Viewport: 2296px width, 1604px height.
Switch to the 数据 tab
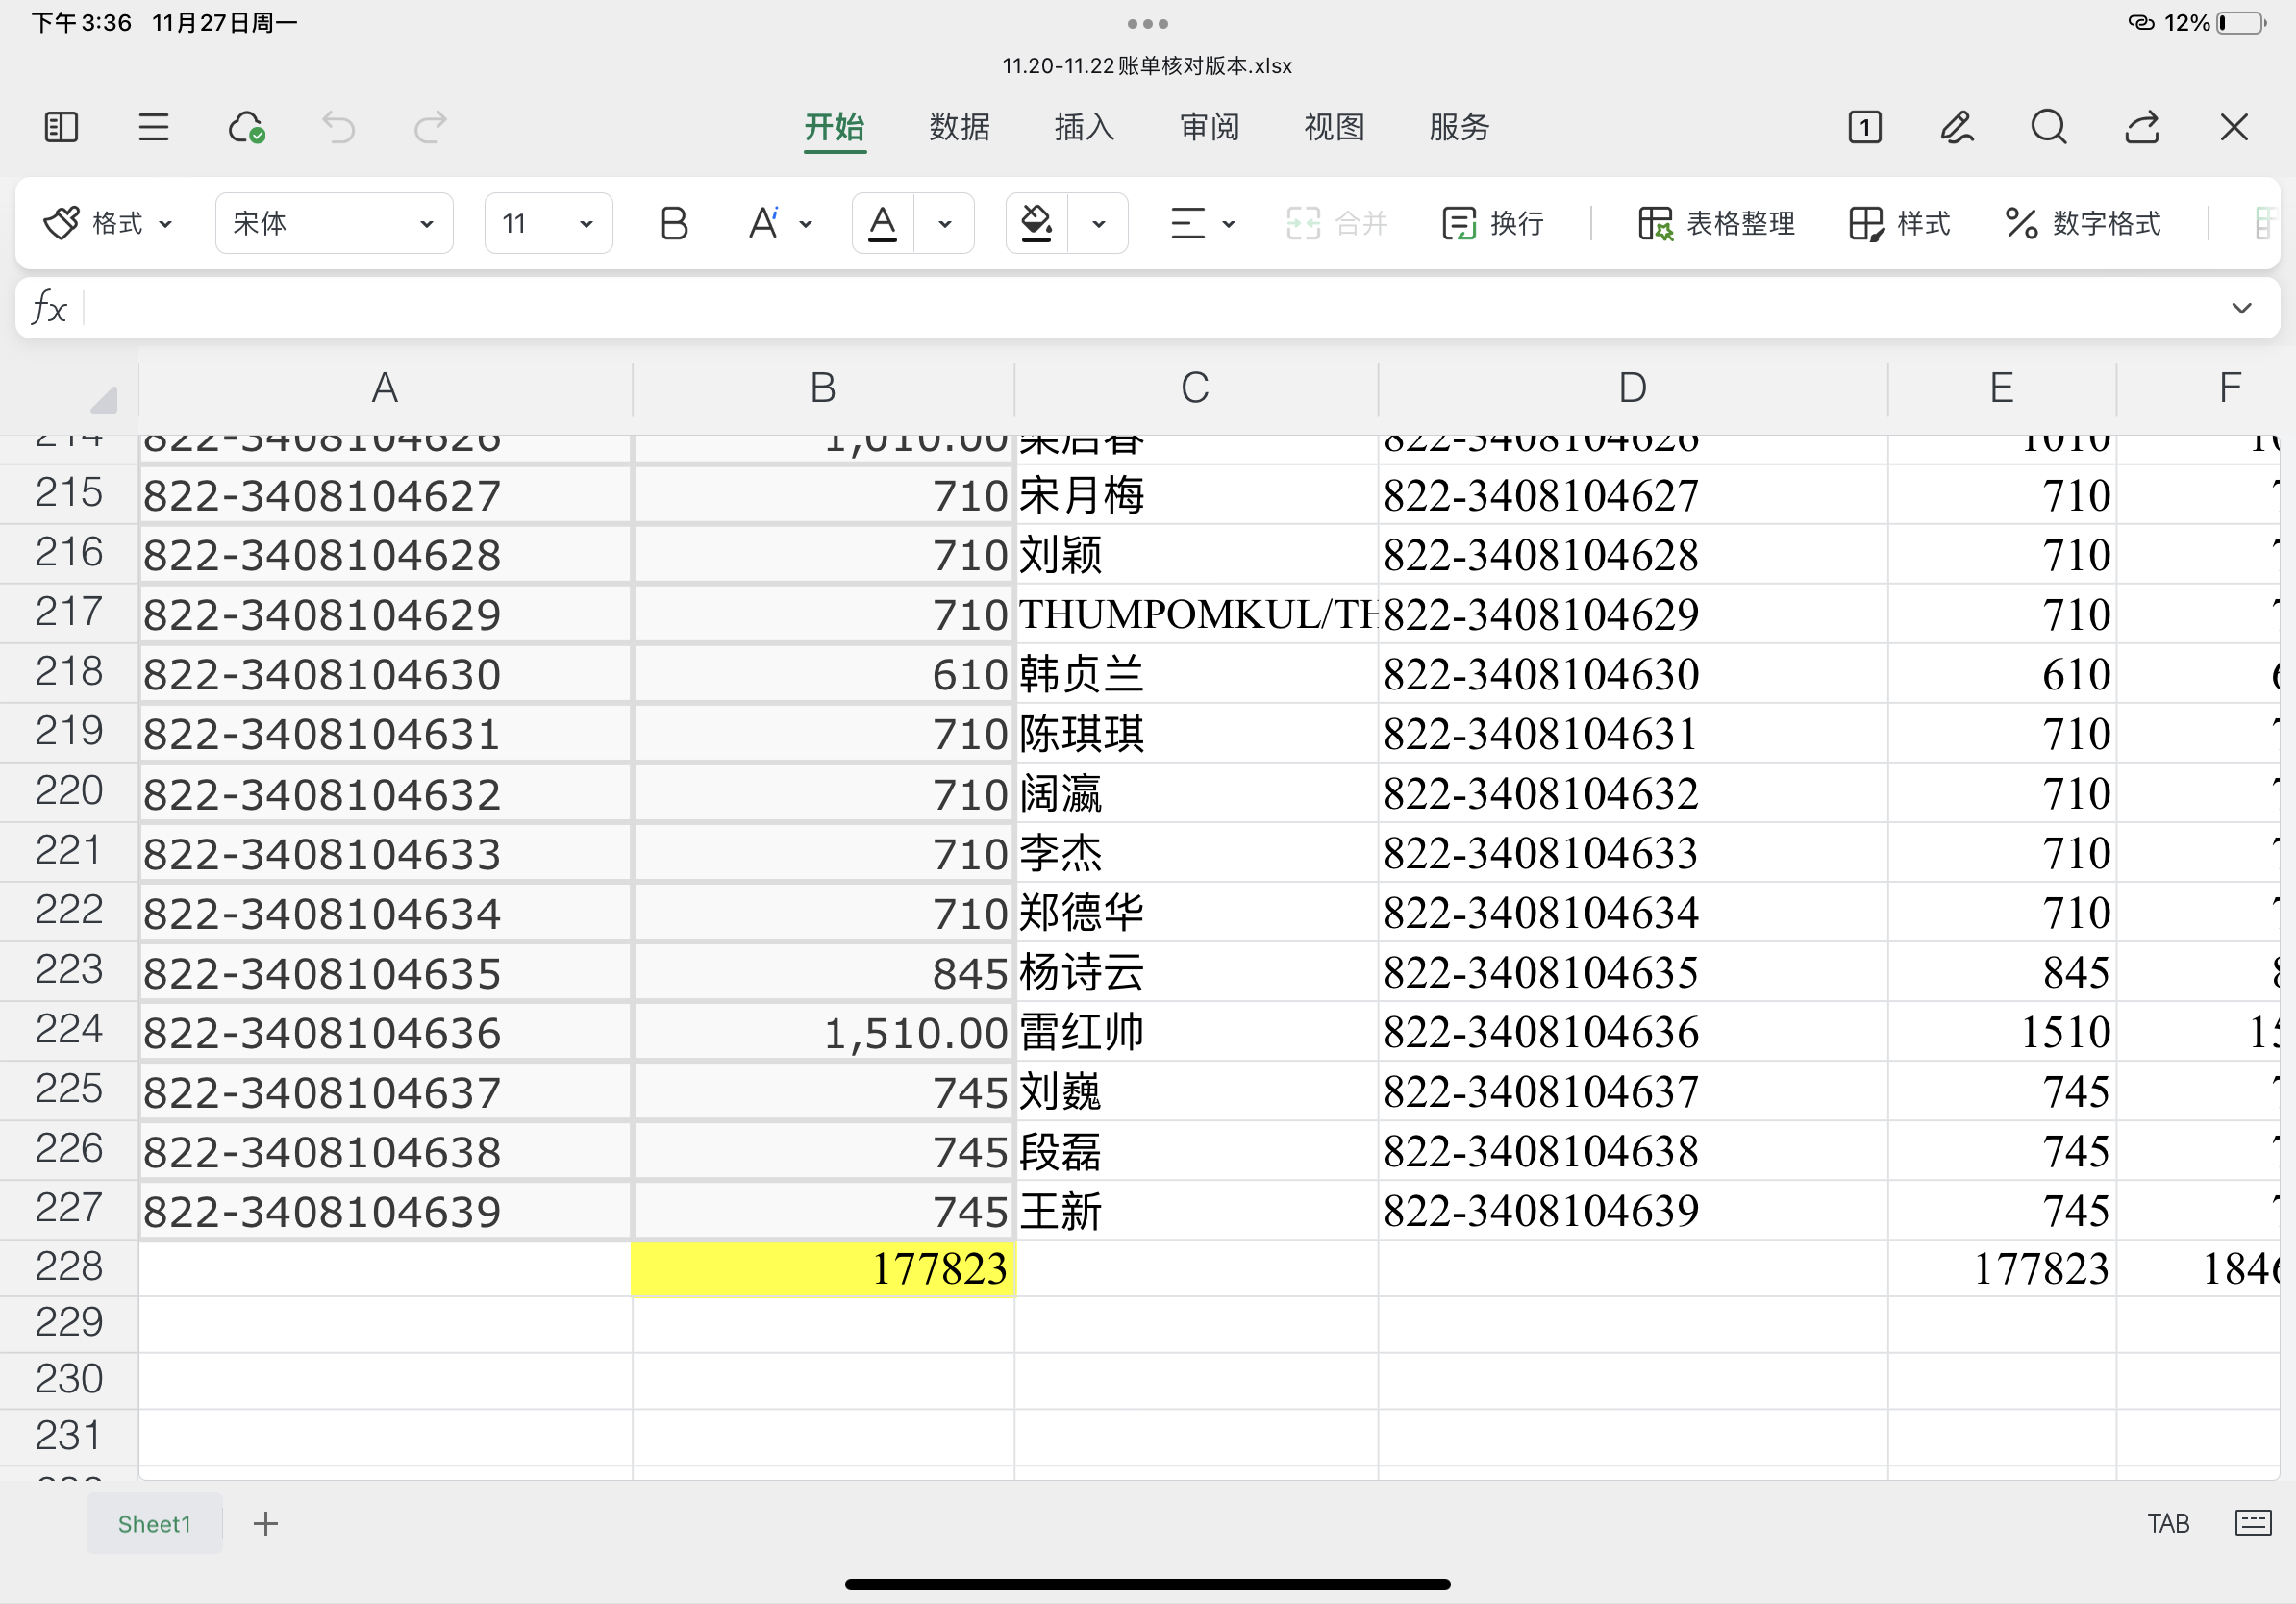point(959,127)
